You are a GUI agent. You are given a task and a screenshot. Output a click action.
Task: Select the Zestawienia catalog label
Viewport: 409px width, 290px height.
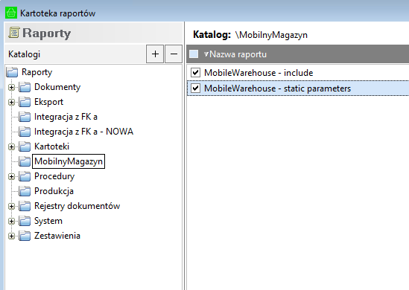57,236
